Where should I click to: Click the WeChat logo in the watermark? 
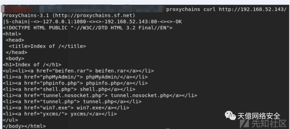(230, 116)
